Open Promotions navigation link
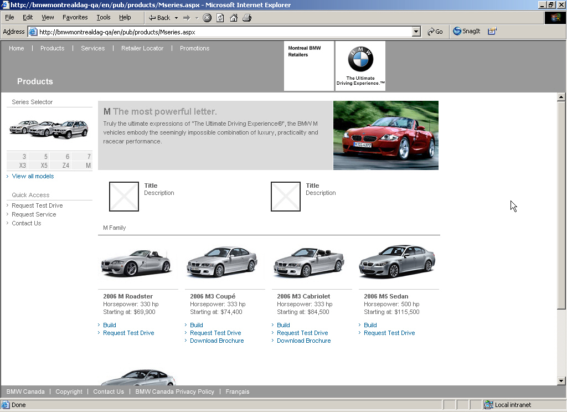The width and height of the screenshot is (567, 412). click(x=194, y=49)
